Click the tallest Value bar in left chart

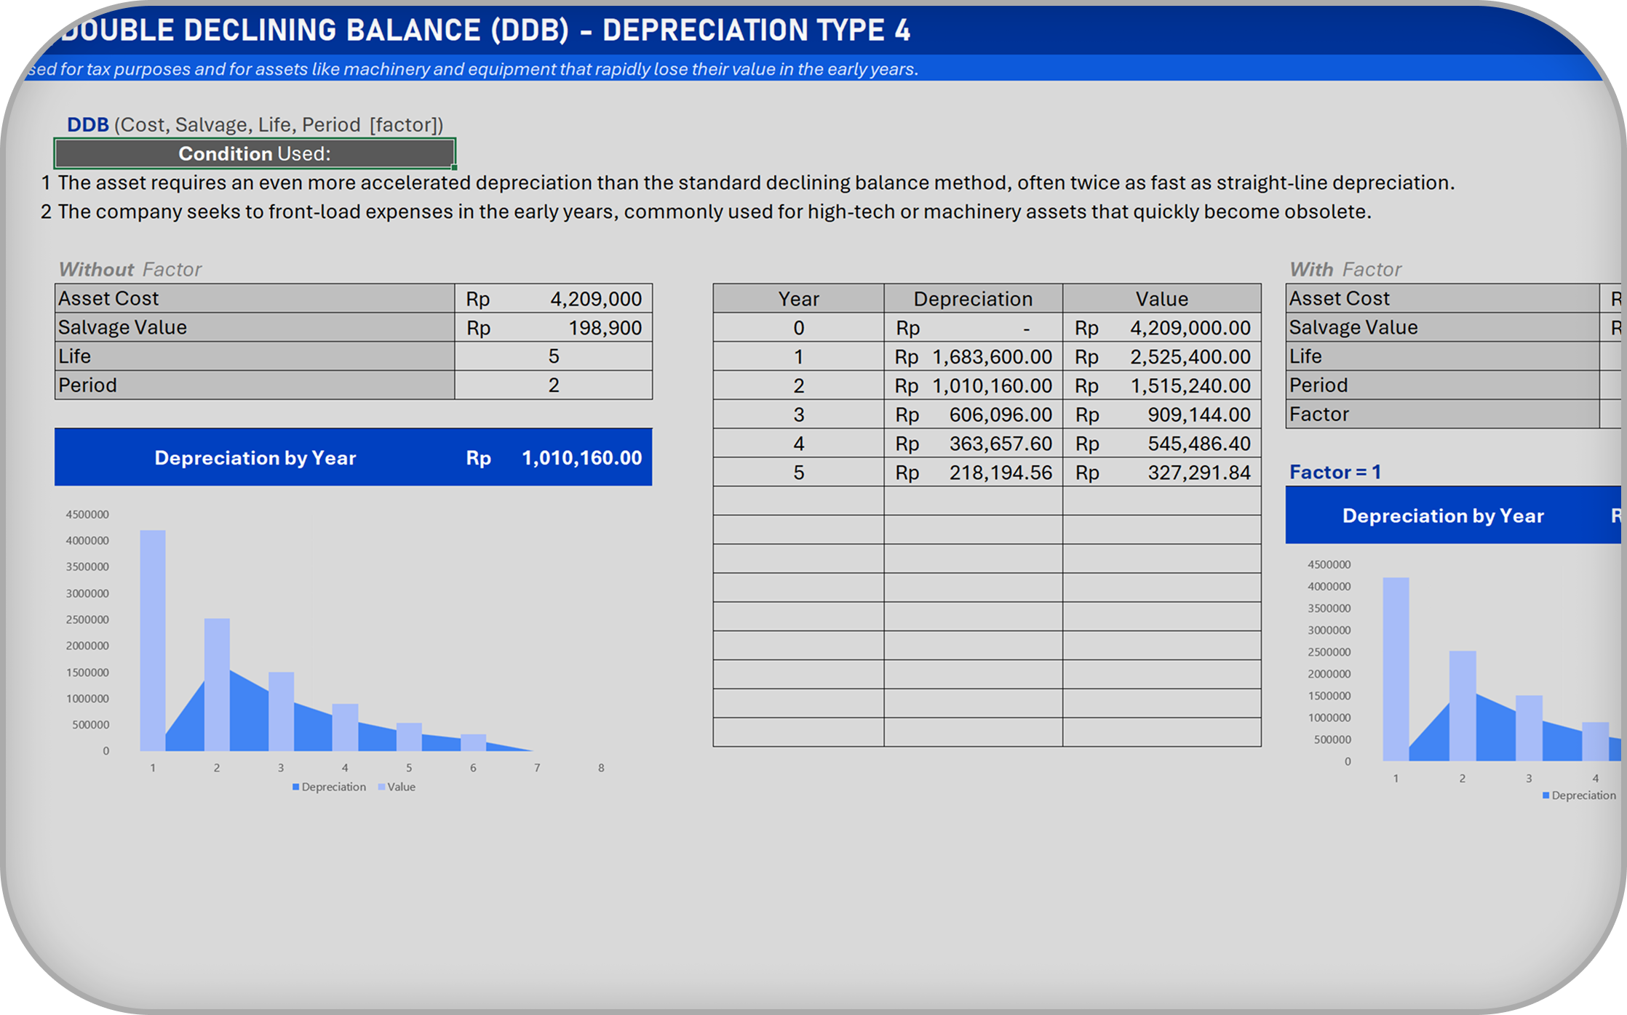click(153, 640)
